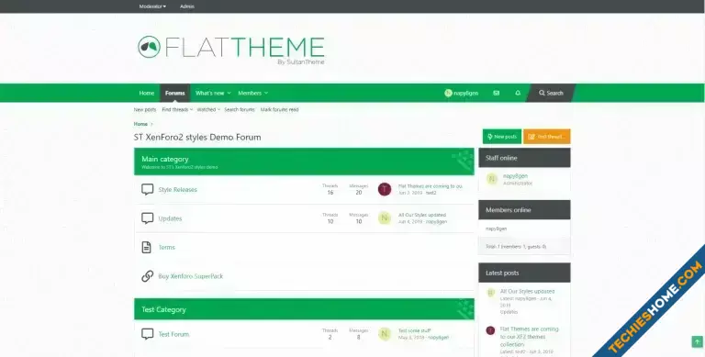Open the red T avatar of last poster
Image resolution: width=705 pixels, height=357 pixels.
[x=385, y=189]
